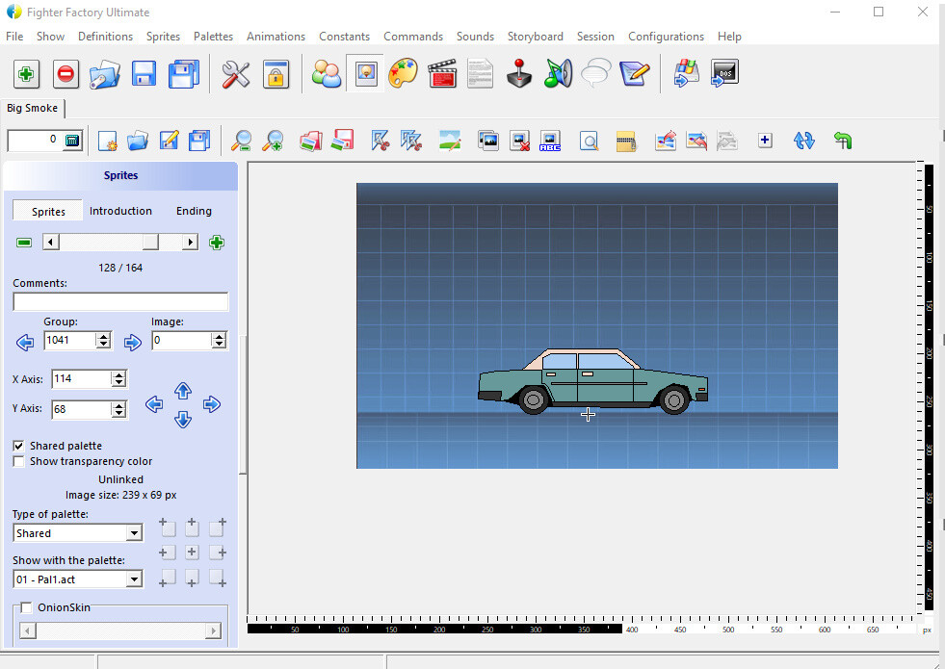Increase the X Axis value with stepper
This screenshot has height=669, width=945.
tap(119, 374)
